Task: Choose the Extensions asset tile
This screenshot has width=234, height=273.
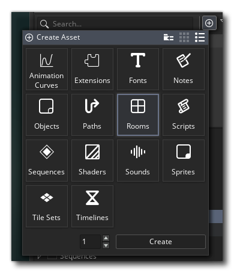Action: click(92, 69)
